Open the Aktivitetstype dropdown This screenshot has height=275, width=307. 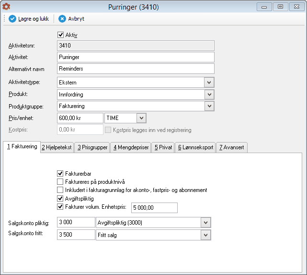coord(209,83)
